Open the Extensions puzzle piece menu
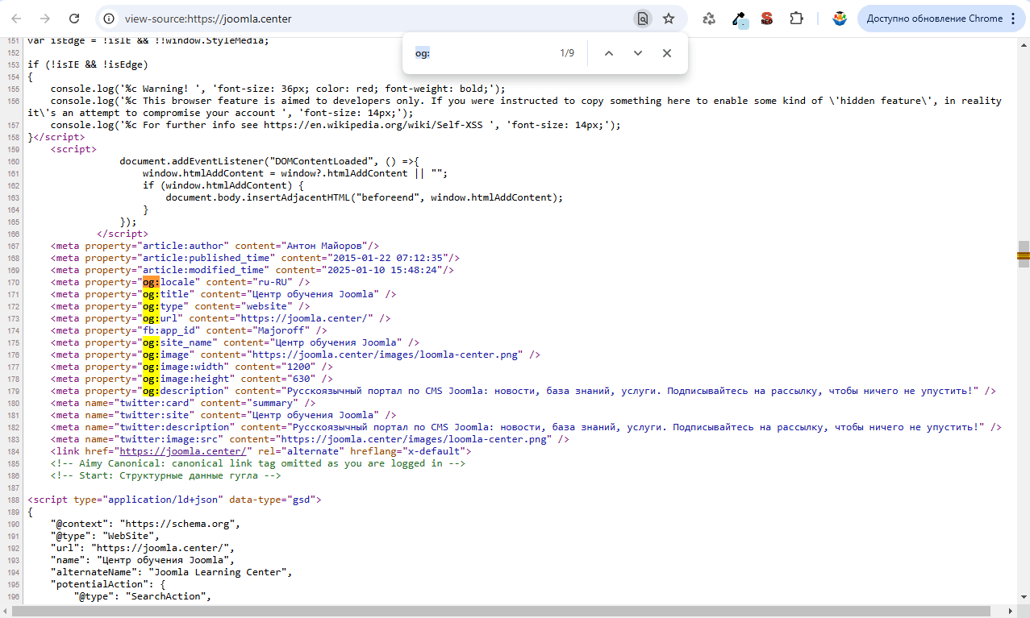 (796, 19)
